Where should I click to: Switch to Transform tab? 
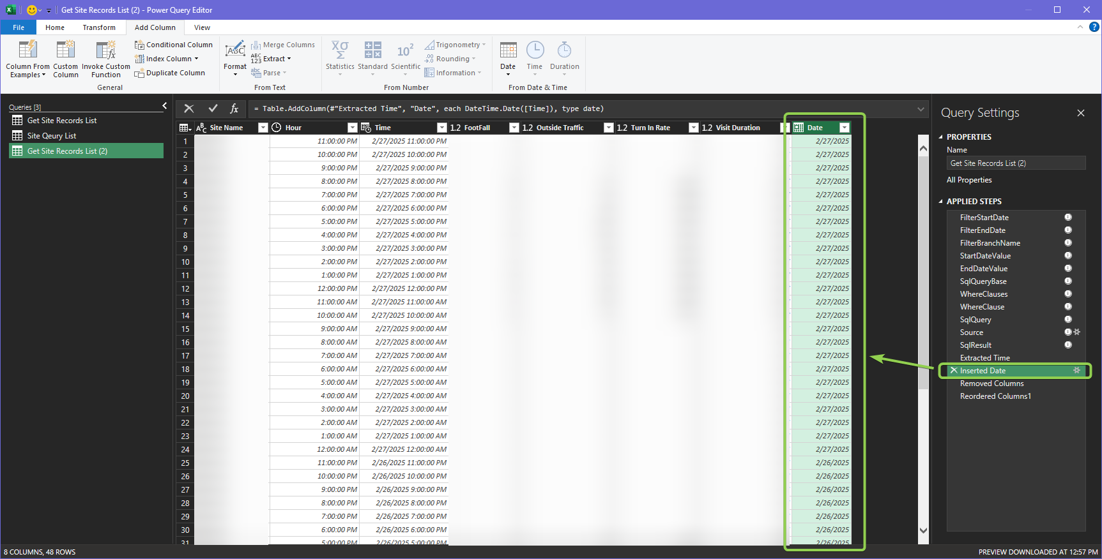click(99, 27)
